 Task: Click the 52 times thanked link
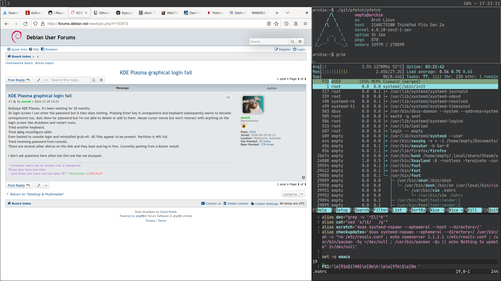265,141
